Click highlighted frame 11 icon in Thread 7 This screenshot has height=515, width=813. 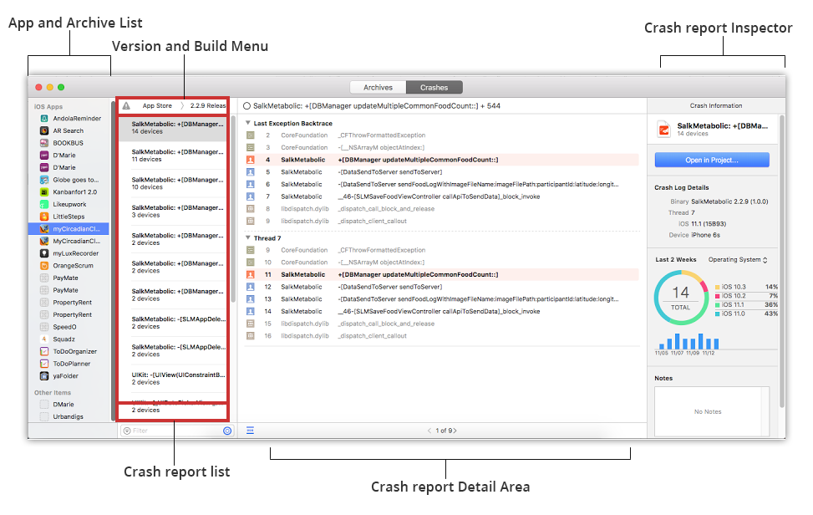[251, 275]
